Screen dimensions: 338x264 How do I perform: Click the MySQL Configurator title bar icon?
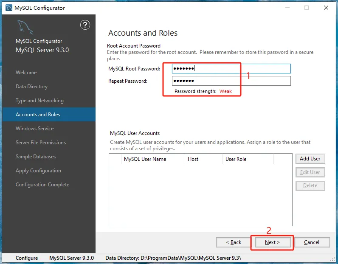pyautogui.click(x=9, y=8)
